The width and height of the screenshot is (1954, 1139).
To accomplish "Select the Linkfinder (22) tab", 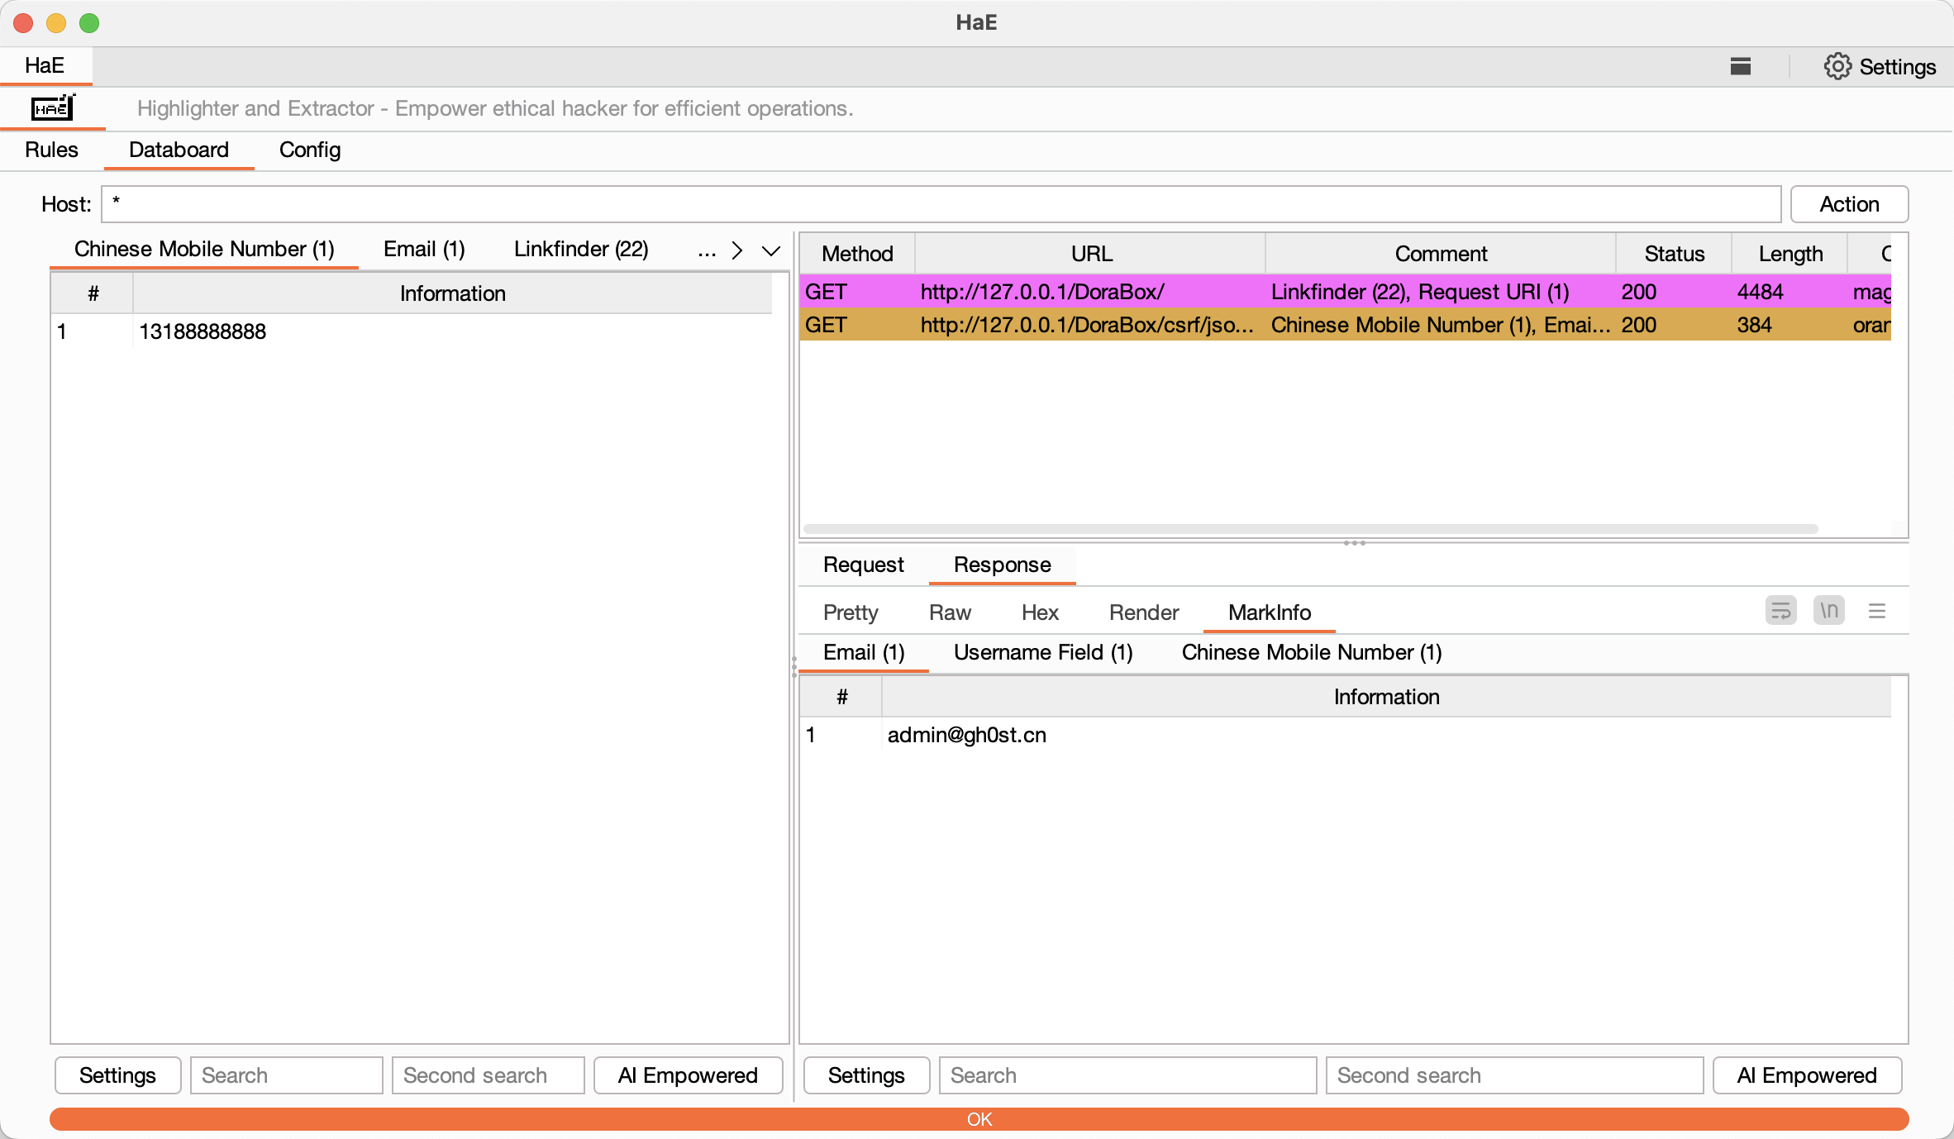I will [580, 249].
